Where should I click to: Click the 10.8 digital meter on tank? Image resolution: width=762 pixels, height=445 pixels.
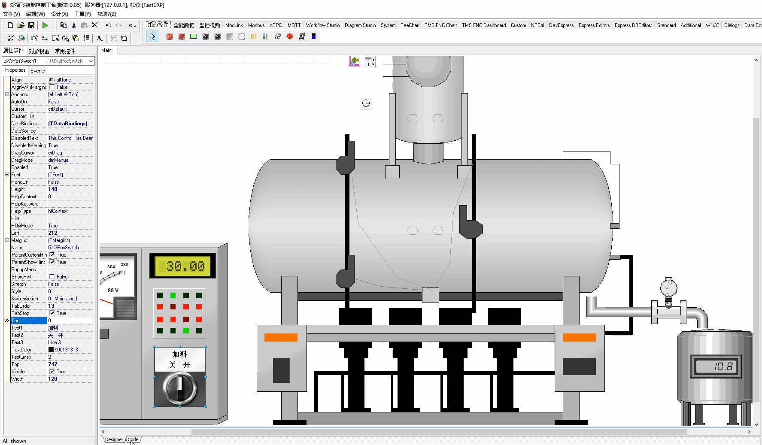[x=716, y=366]
